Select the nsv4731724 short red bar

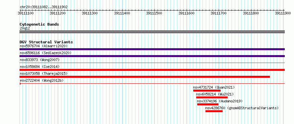pyautogui.click(x=207, y=91)
